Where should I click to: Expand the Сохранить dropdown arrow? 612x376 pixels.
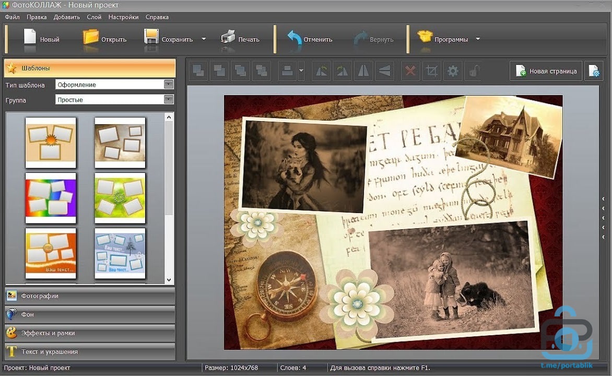tap(204, 39)
